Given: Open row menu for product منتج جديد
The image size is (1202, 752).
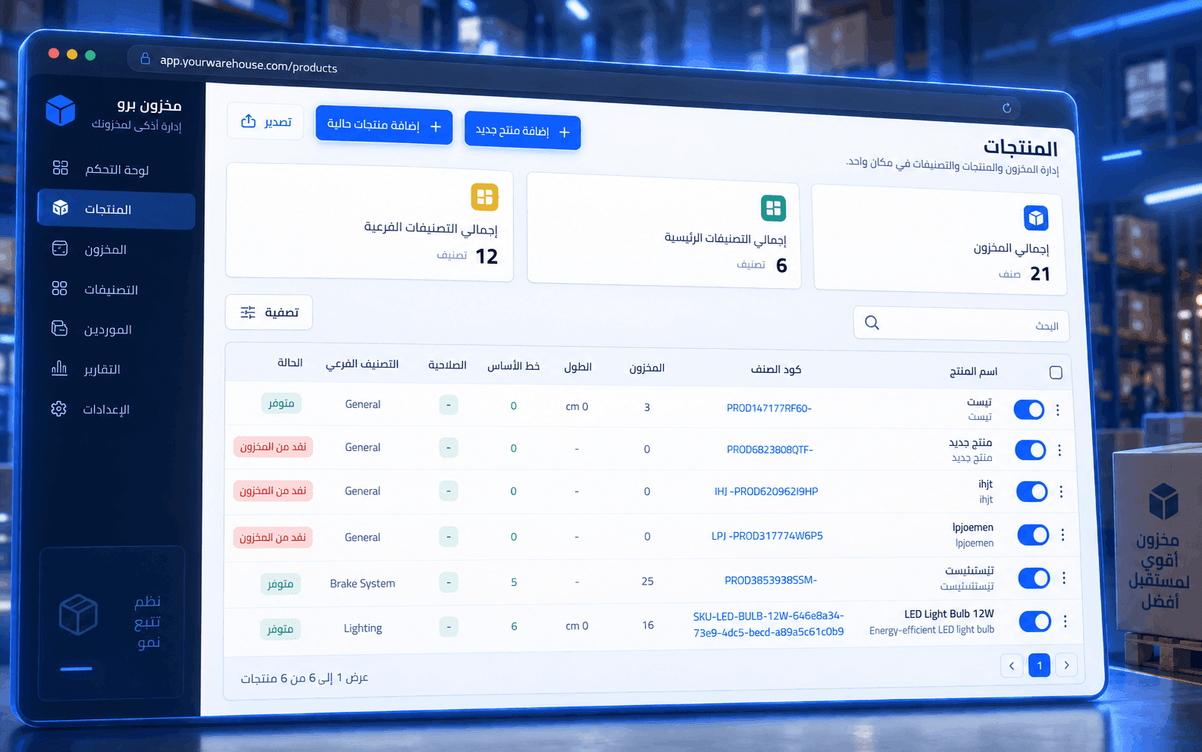Looking at the screenshot, I should point(1060,450).
